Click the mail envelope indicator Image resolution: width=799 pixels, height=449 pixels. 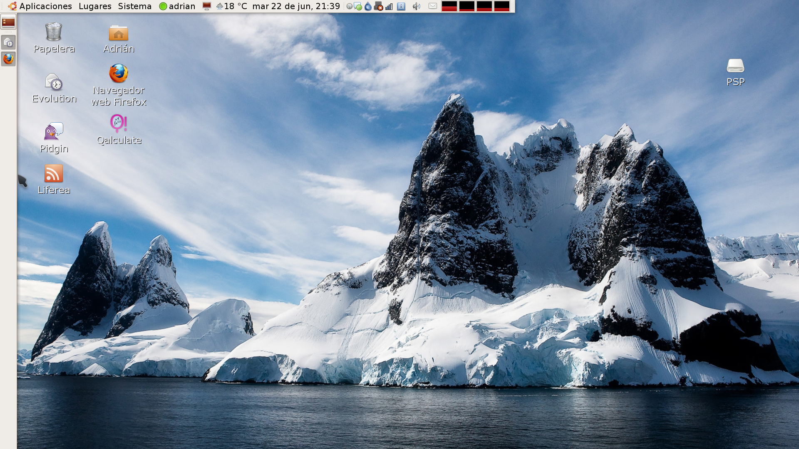pyautogui.click(x=433, y=6)
